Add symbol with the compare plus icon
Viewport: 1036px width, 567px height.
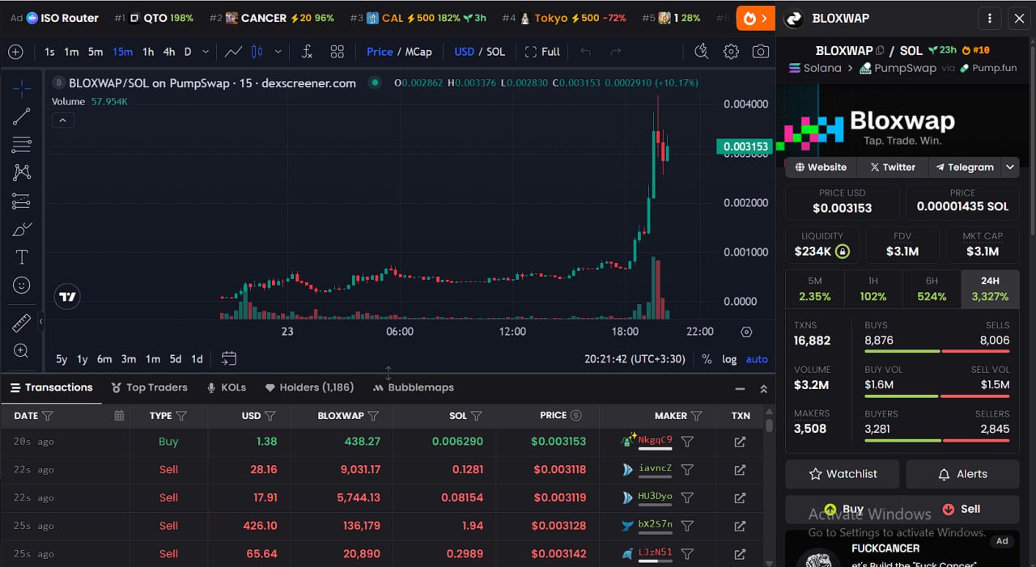click(x=15, y=52)
